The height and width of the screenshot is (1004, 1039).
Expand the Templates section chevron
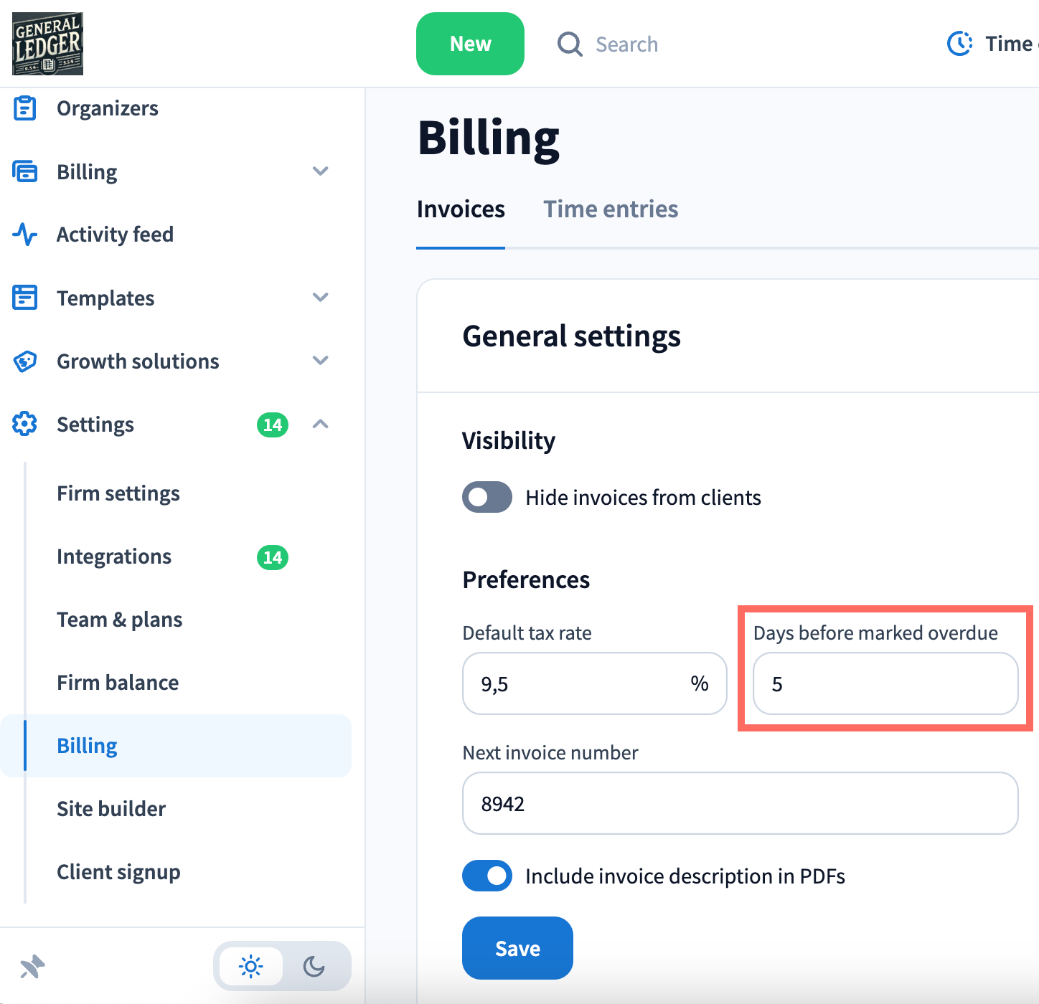[x=321, y=298]
